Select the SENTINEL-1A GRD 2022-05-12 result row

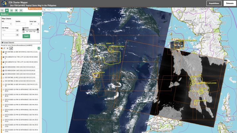coord(20,53)
